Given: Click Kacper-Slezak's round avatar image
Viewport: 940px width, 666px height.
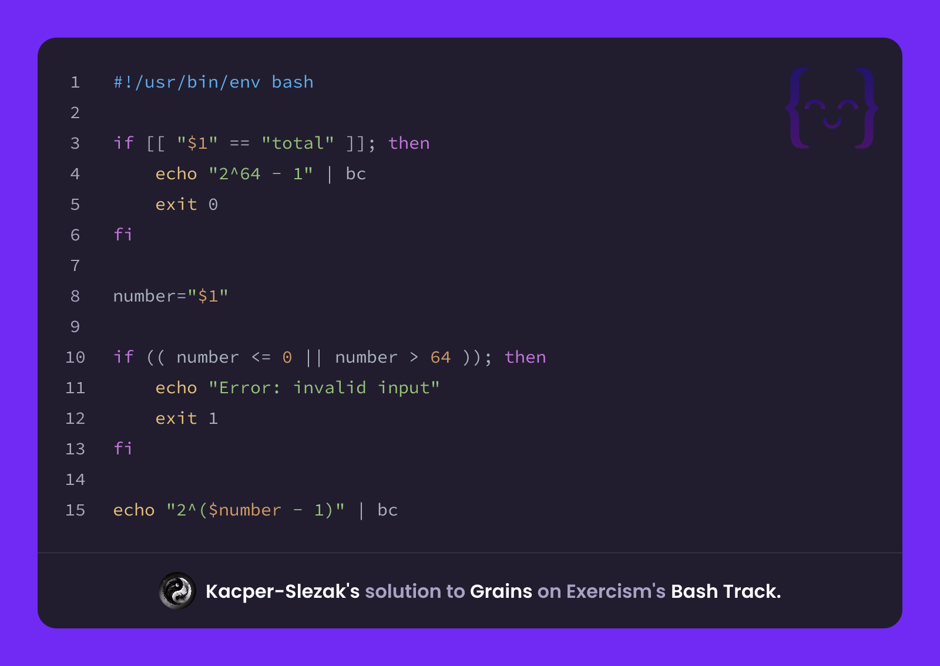Looking at the screenshot, I should click(177, 591).
